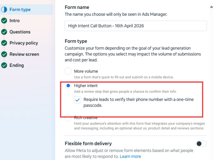Click the half-filled Form type step icon

(4, 10)
